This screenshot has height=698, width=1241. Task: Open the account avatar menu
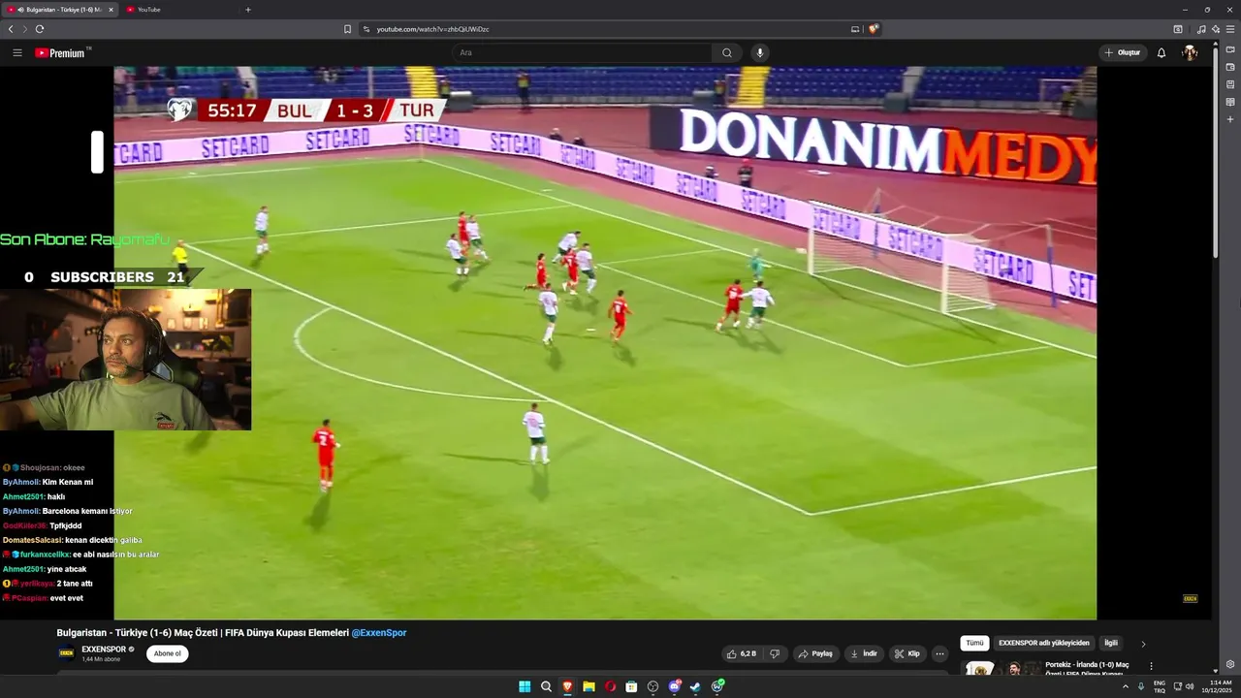[1190, 53]
